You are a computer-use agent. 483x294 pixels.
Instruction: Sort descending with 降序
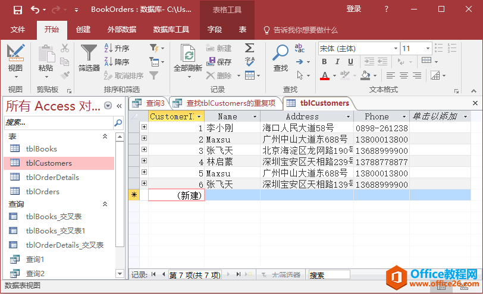coord(117,62)
